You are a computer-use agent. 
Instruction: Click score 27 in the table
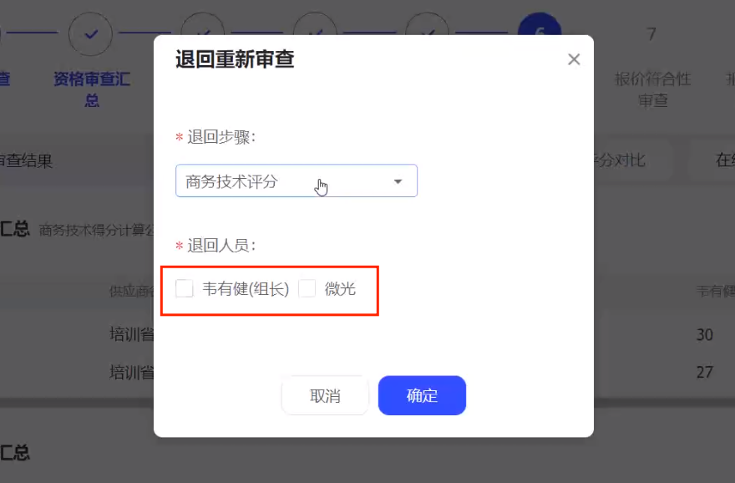point(705,372)
